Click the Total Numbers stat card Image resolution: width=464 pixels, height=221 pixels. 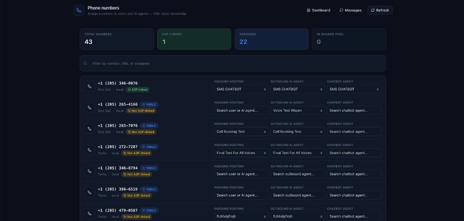coord(117,39)
